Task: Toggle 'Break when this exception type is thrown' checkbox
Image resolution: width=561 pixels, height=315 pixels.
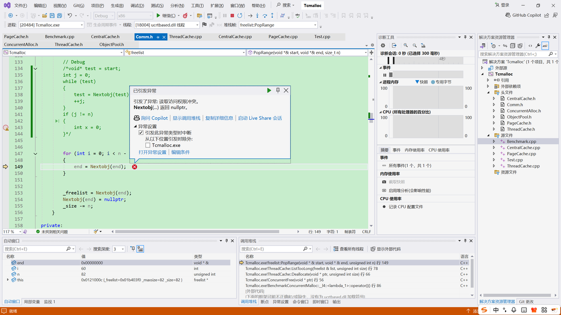Action: (x=141, y=133)
